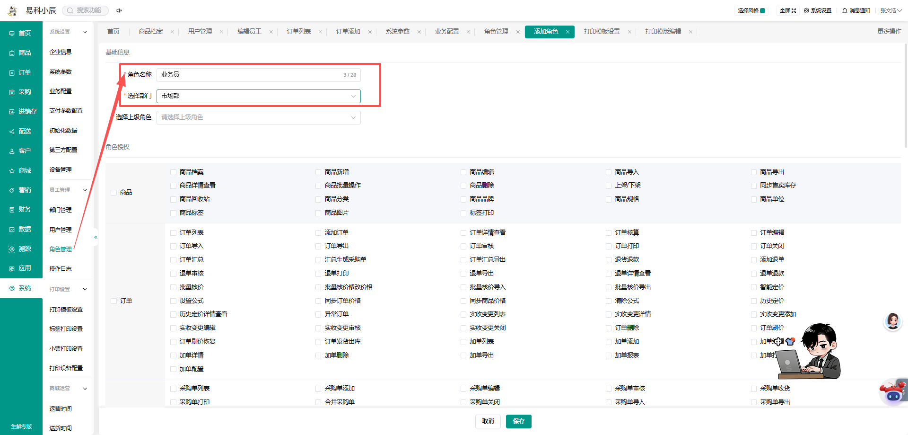Open the 财务 module in left sidebar

[x=20, y=210]
